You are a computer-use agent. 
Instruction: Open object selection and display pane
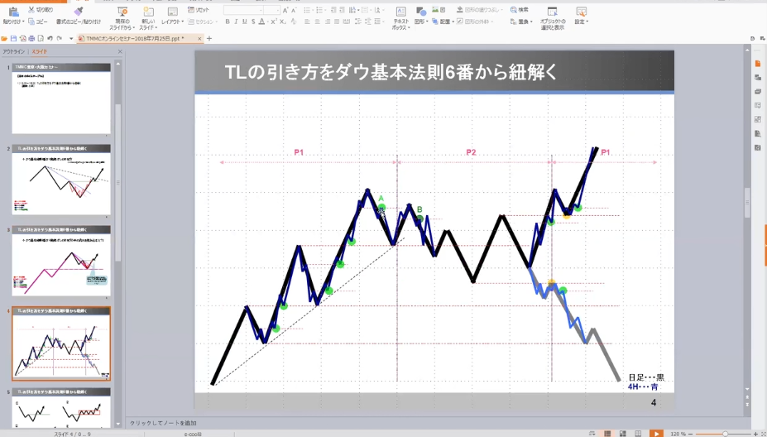(x=552, y=12)
